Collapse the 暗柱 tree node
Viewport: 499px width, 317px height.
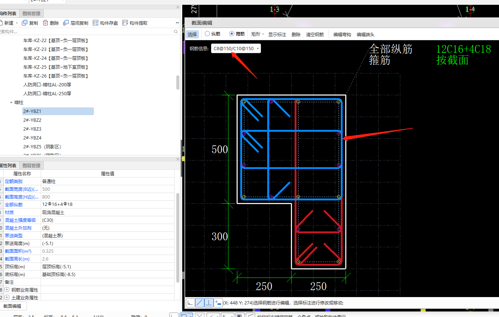click(11, 103)
